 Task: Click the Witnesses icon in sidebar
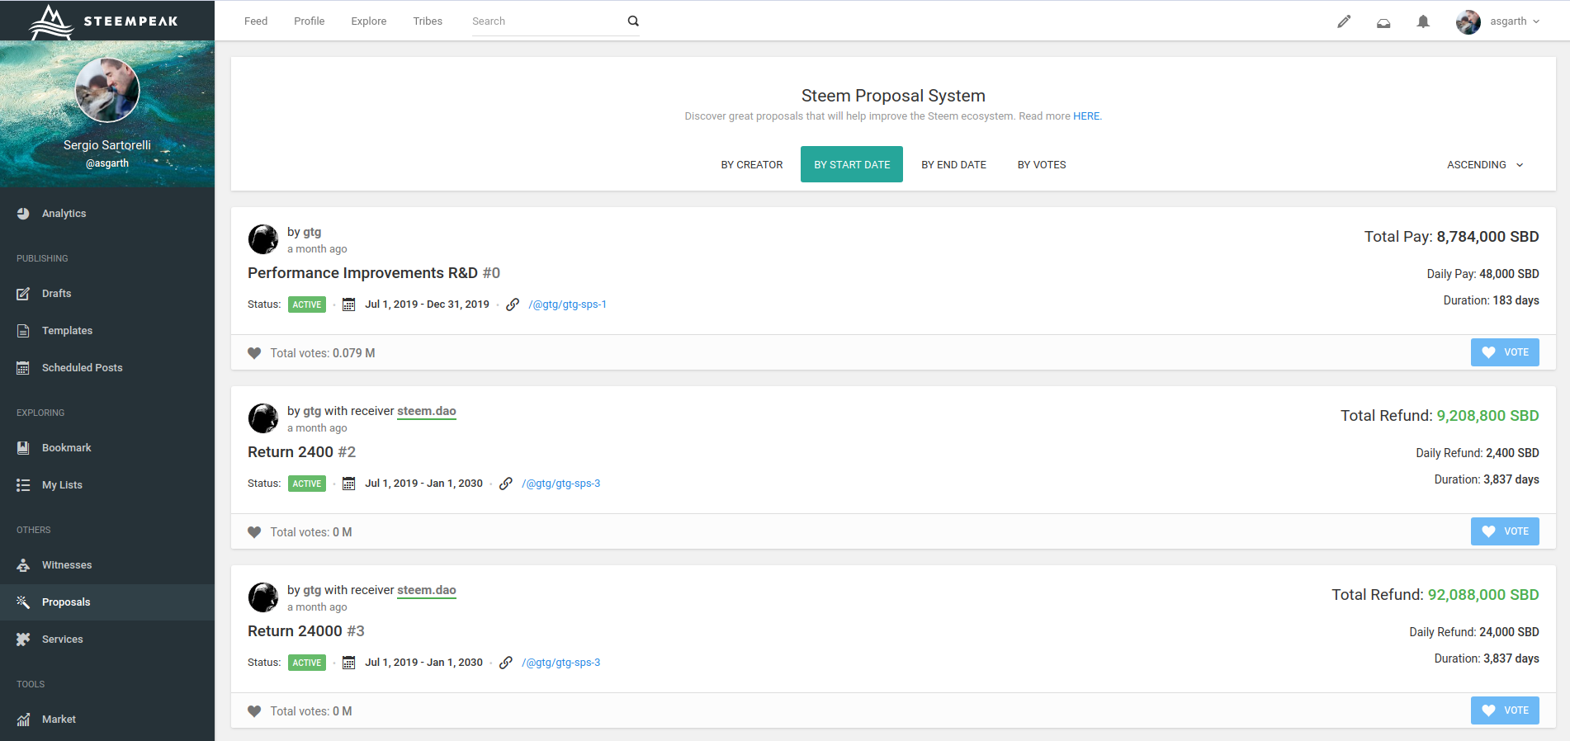click(x=23, y=565)
